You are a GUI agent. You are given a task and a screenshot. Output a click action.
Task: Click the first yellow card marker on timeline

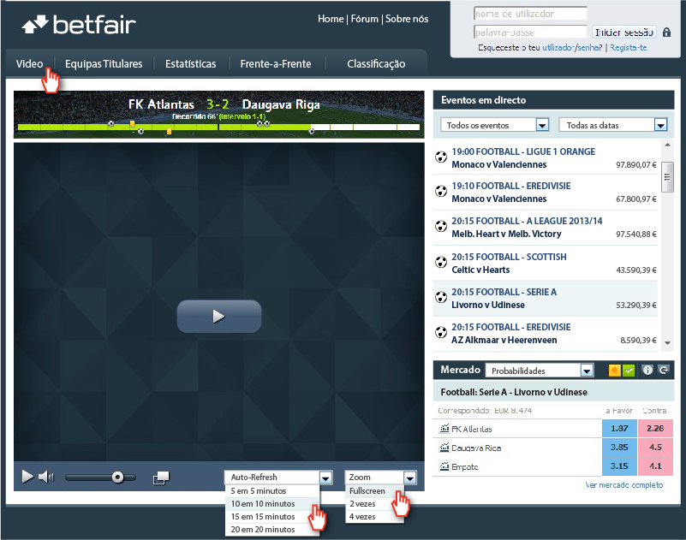[x=132, y=124]
